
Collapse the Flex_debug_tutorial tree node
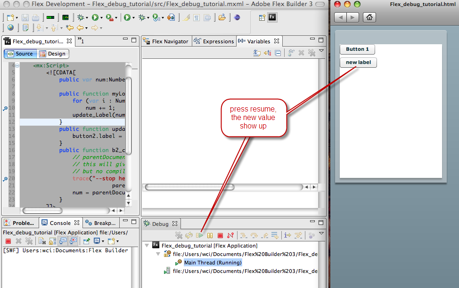[x=147, y=245]
